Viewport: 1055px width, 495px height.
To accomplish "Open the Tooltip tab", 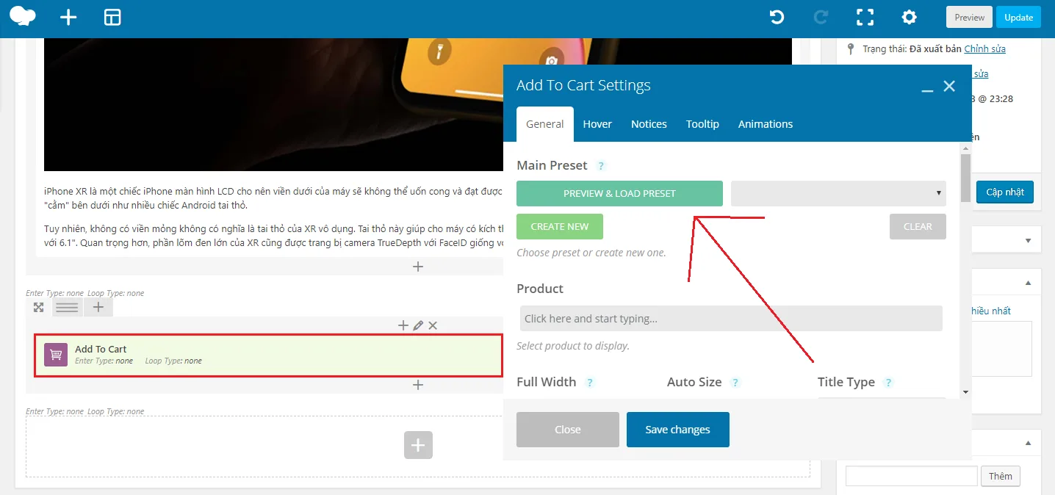I will point(702,124).
